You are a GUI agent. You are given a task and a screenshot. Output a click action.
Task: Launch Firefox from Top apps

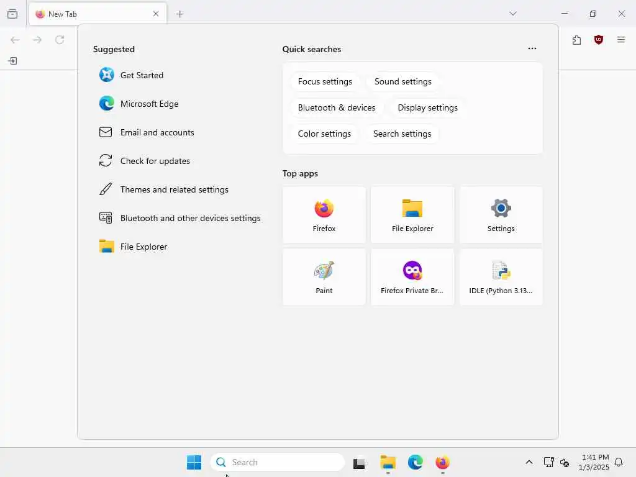pos(324,216)
